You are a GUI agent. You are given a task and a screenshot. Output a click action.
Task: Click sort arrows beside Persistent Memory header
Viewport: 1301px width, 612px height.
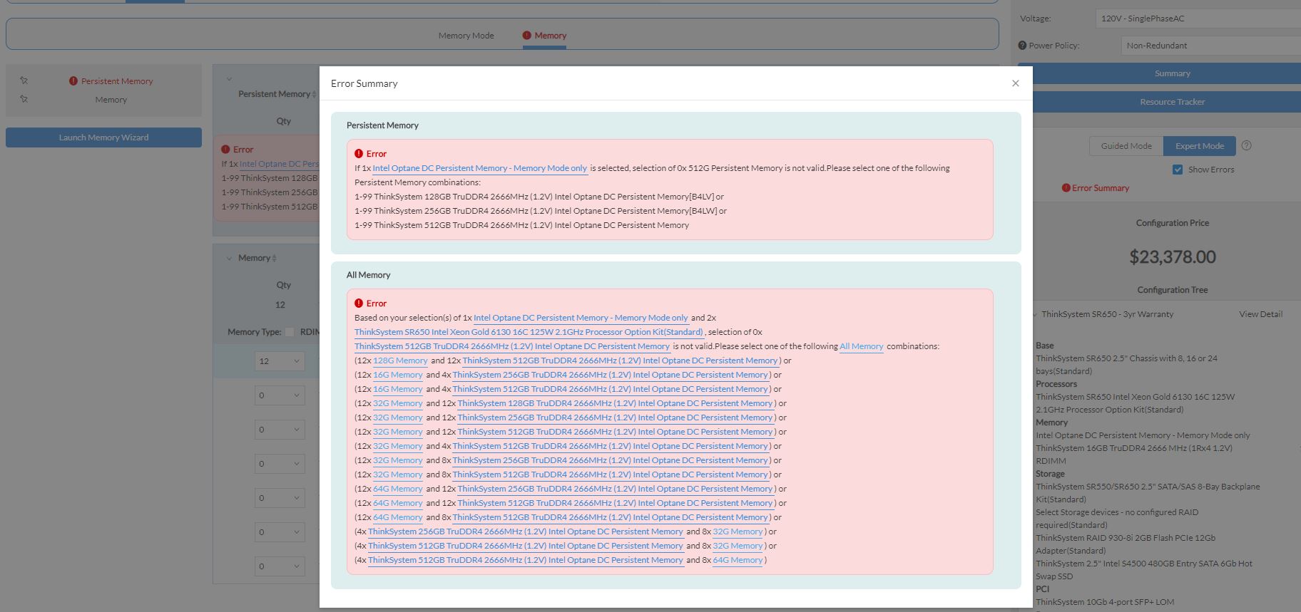click(314, 94)
